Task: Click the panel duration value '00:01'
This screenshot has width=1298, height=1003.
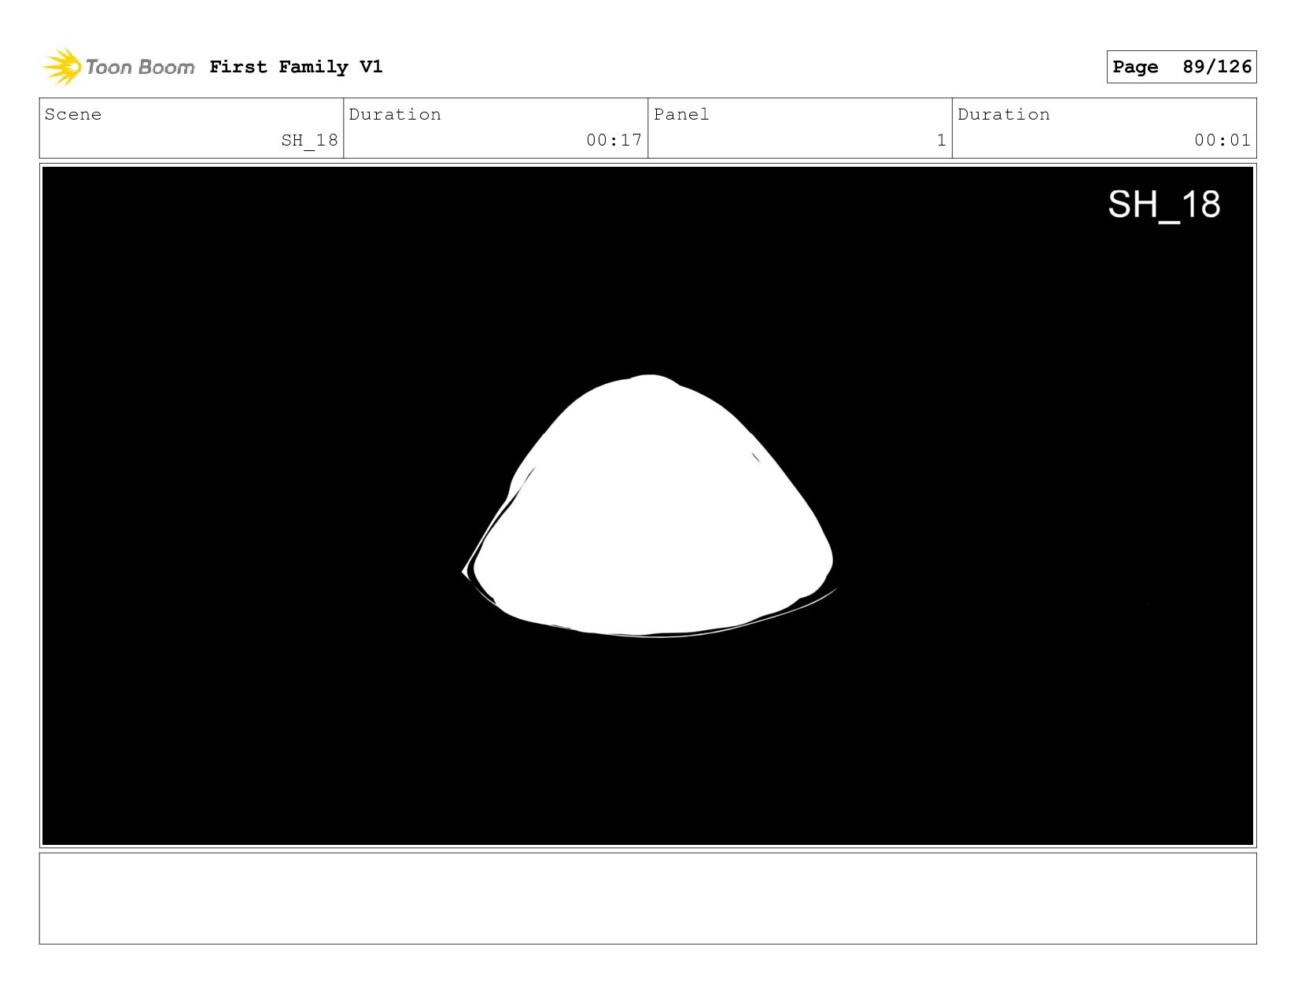Action: click(x=1222, y=141)
